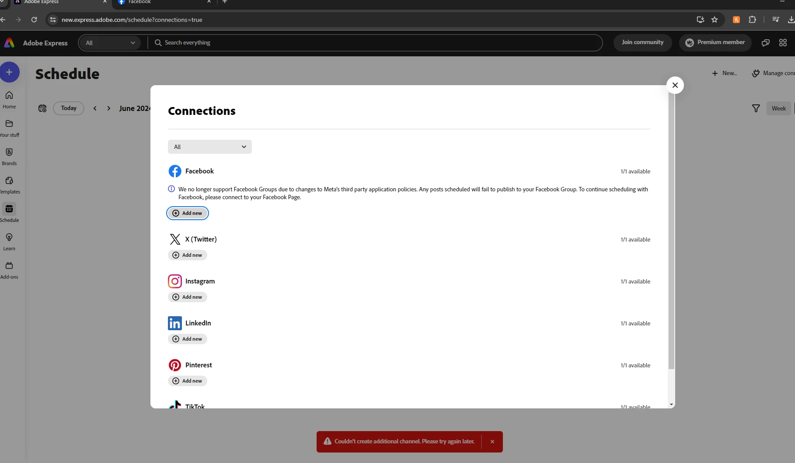Go to next week with right chevron

click(109, 108)
